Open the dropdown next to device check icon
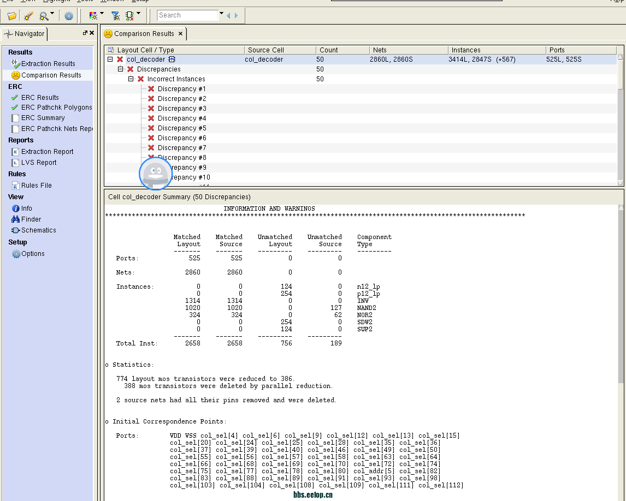The width and height of the screenshot is (626, 501). 139,14
